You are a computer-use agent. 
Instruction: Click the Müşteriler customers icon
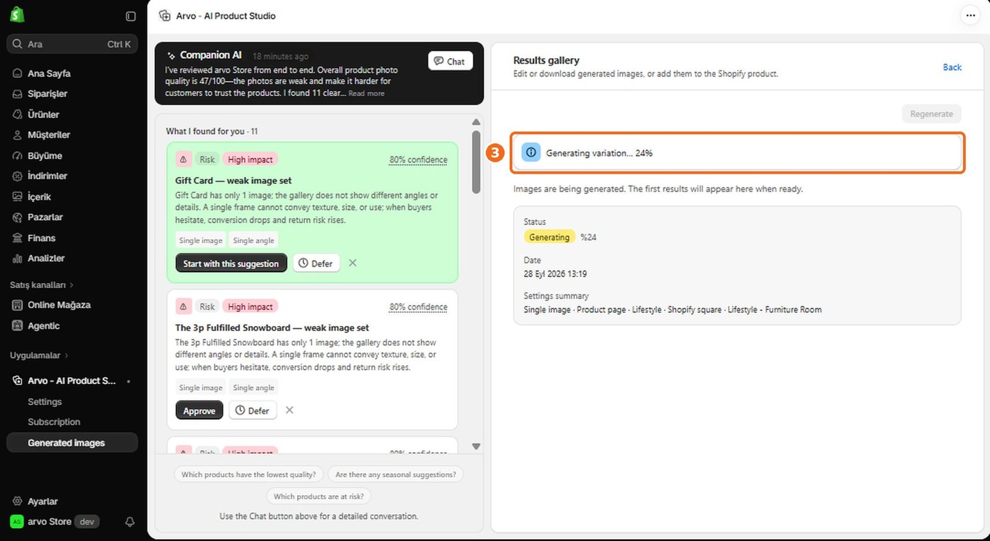pyautogui.click(x=17, y=135)
